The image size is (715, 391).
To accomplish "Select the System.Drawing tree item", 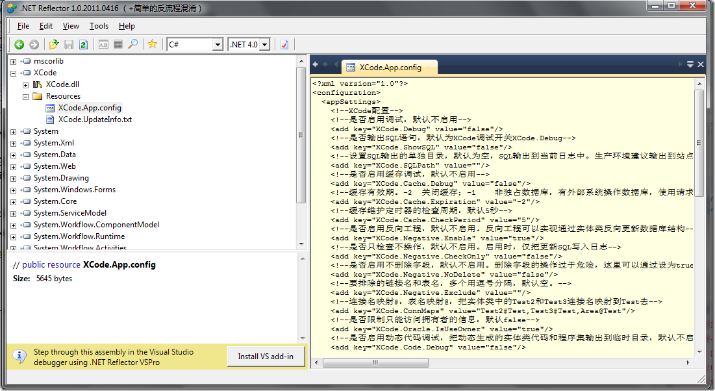I will click(x=61, y=178).
